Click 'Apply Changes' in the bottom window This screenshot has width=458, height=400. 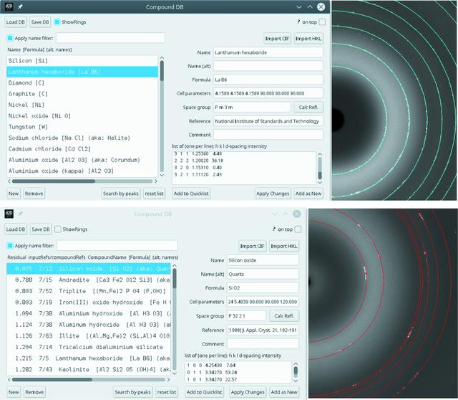click(248, 392)
